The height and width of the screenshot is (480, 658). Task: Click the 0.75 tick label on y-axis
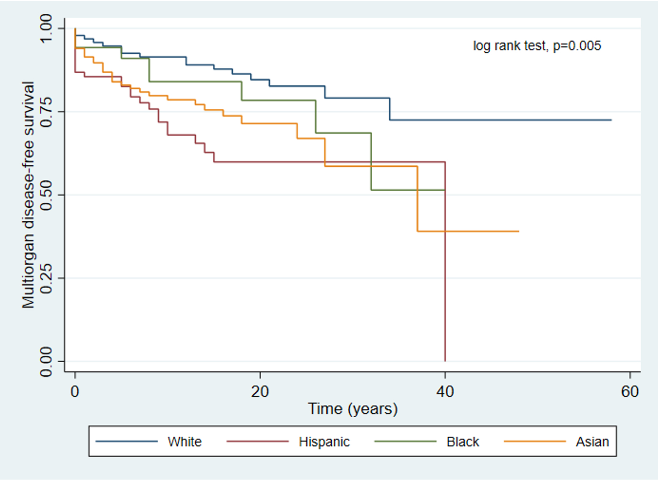coord(46,112)
